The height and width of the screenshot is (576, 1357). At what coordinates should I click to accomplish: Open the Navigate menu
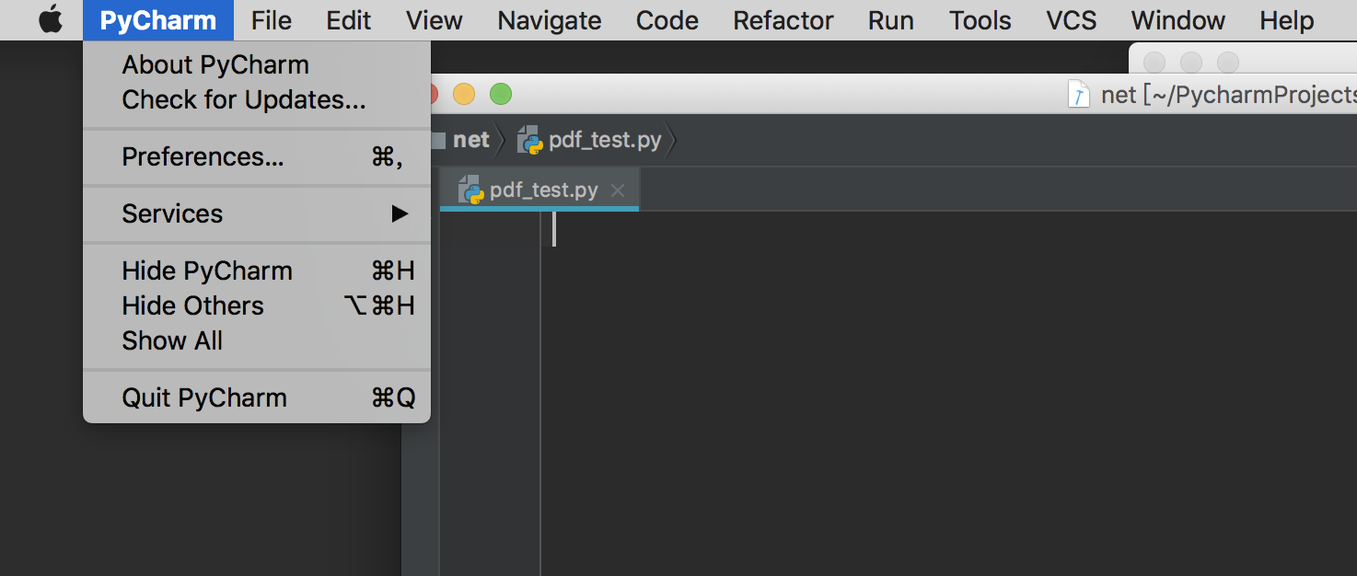tap(550, 20)
